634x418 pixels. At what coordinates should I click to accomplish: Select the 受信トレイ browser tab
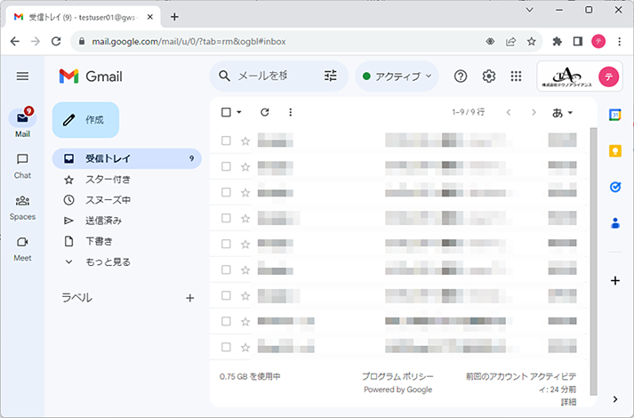point(82,17)
